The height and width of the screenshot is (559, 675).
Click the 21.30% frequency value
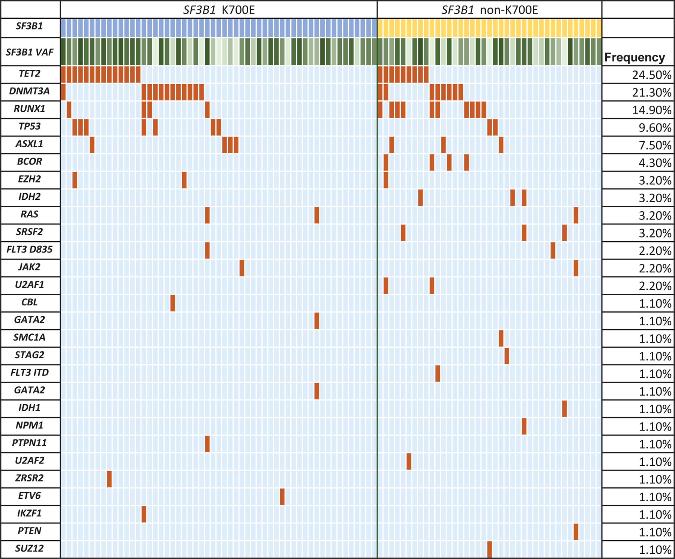(651, 93)
